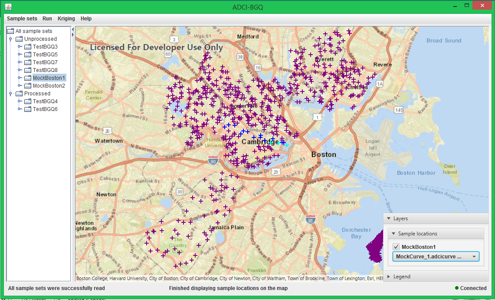Click the folder icon beside MockBoston1 in tree
Screen dimensions: 495x300
(28, 78)
